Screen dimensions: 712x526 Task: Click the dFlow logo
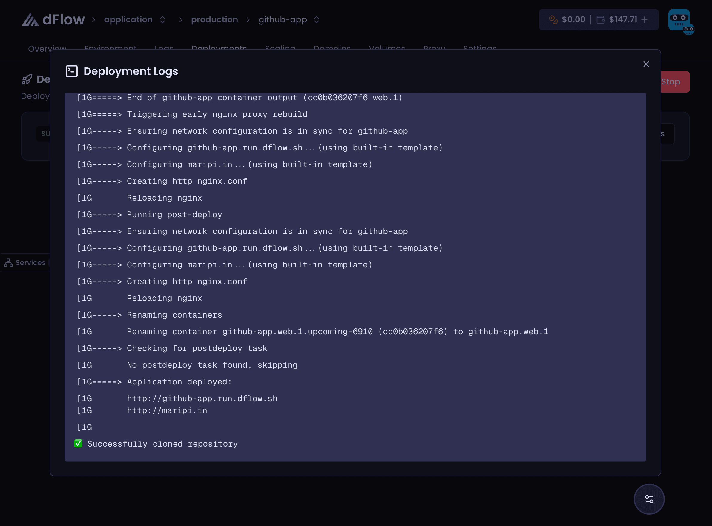click(x=53, y=19)
